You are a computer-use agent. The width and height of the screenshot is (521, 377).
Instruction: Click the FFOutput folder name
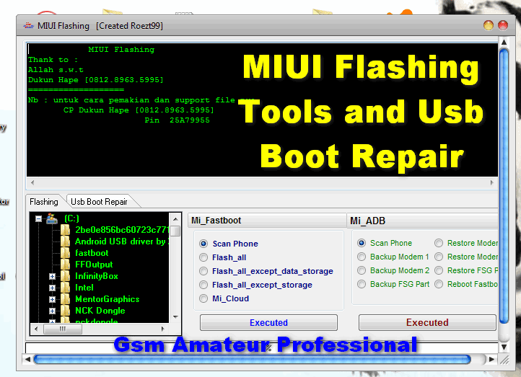94,265
